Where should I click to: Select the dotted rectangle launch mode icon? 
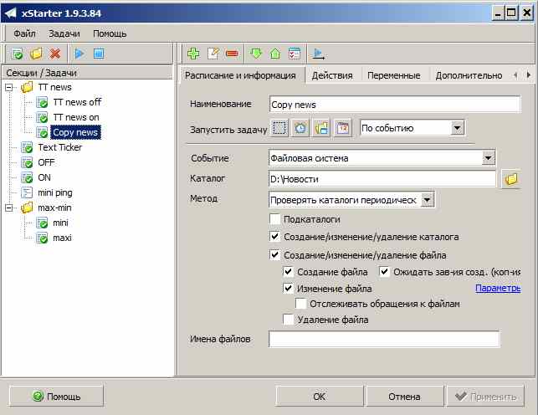[279, 128]
